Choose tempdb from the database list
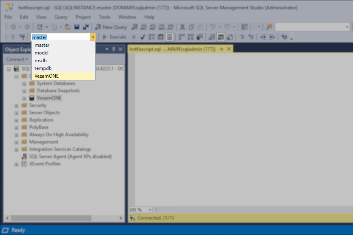The height and width of the screenshot is (235, 353). 63,68
